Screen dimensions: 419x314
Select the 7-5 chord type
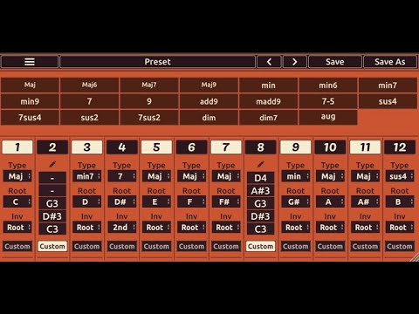pyautogui.click(x=328, y=101)
